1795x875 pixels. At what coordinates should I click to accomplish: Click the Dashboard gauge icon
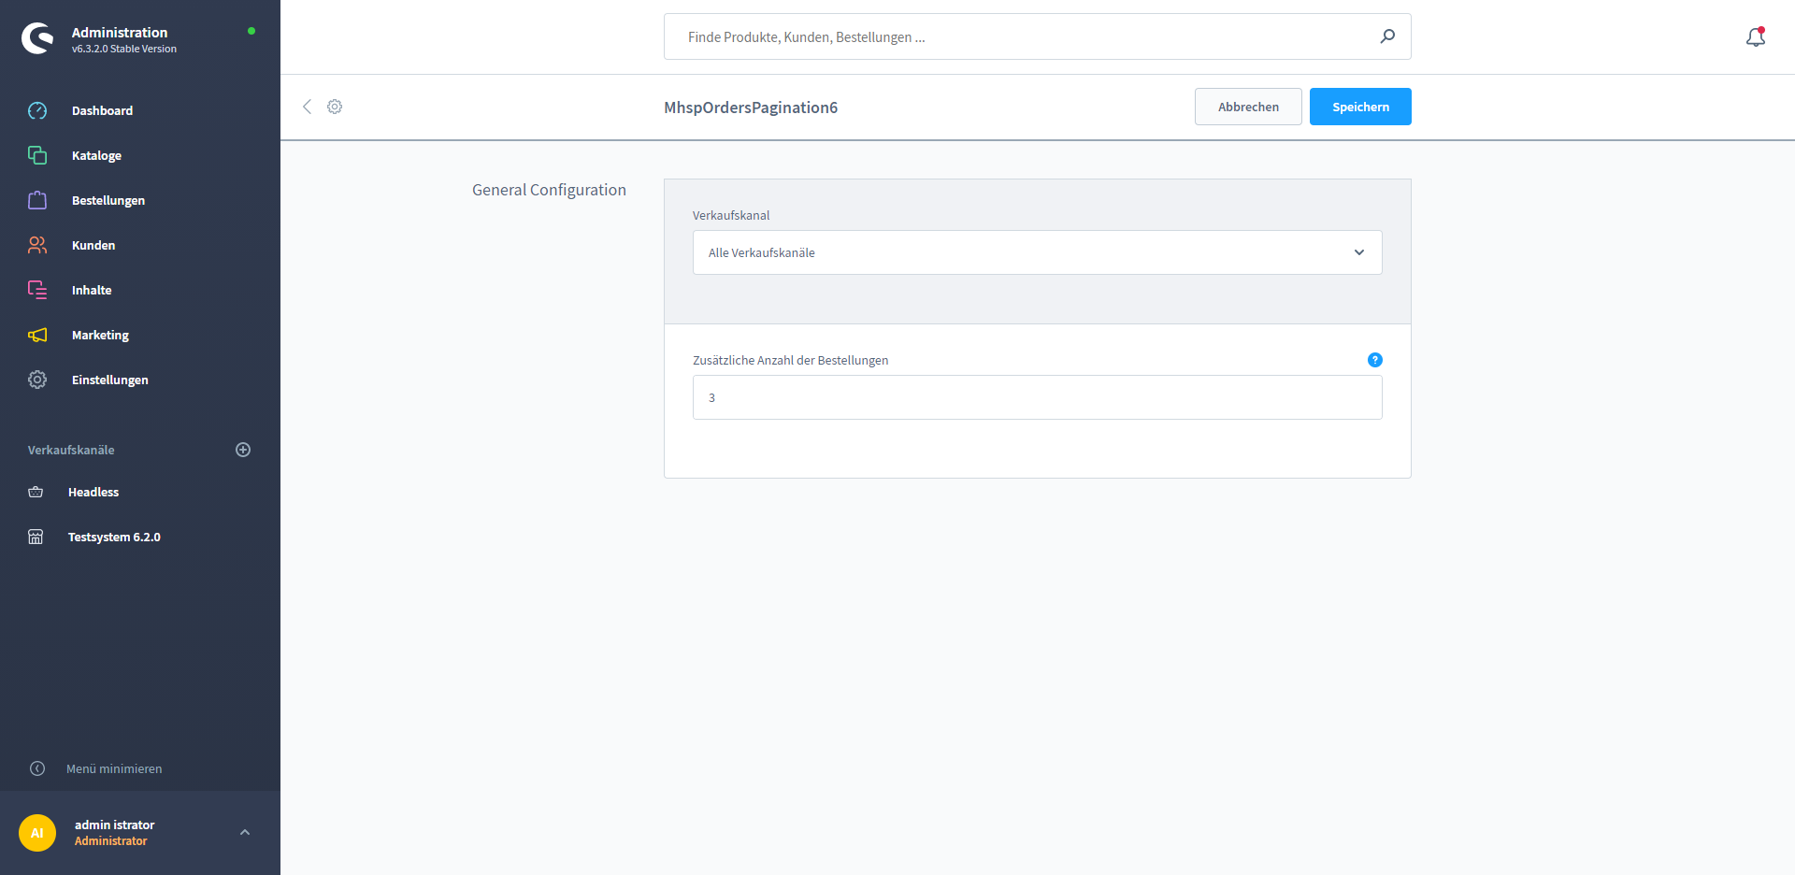[37, 110]
